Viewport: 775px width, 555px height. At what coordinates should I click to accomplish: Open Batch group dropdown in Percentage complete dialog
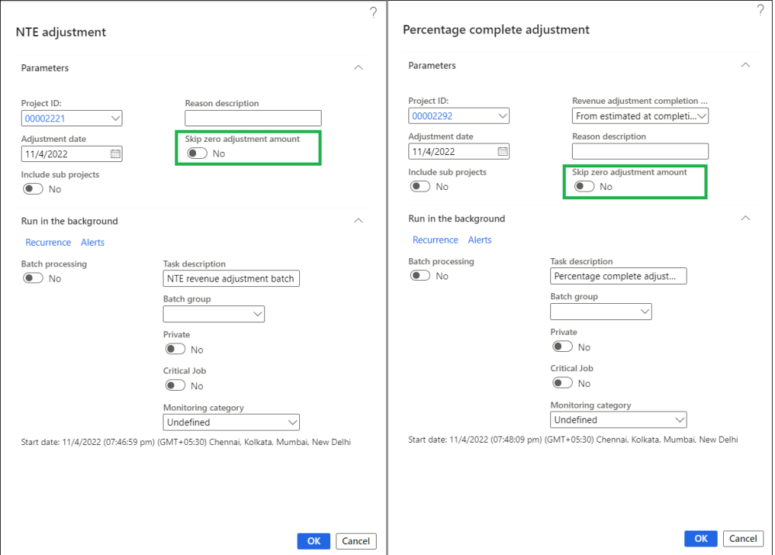[645, 312]
